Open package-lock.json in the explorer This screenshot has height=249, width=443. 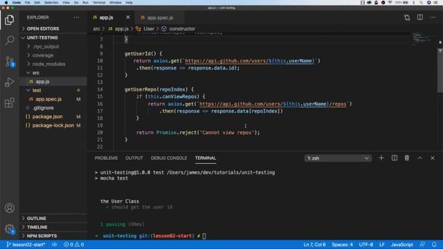tap(53, 125)
